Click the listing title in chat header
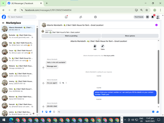Image resolution: width=164 pixels, height=123 pixels. click(x=75, y=25)
